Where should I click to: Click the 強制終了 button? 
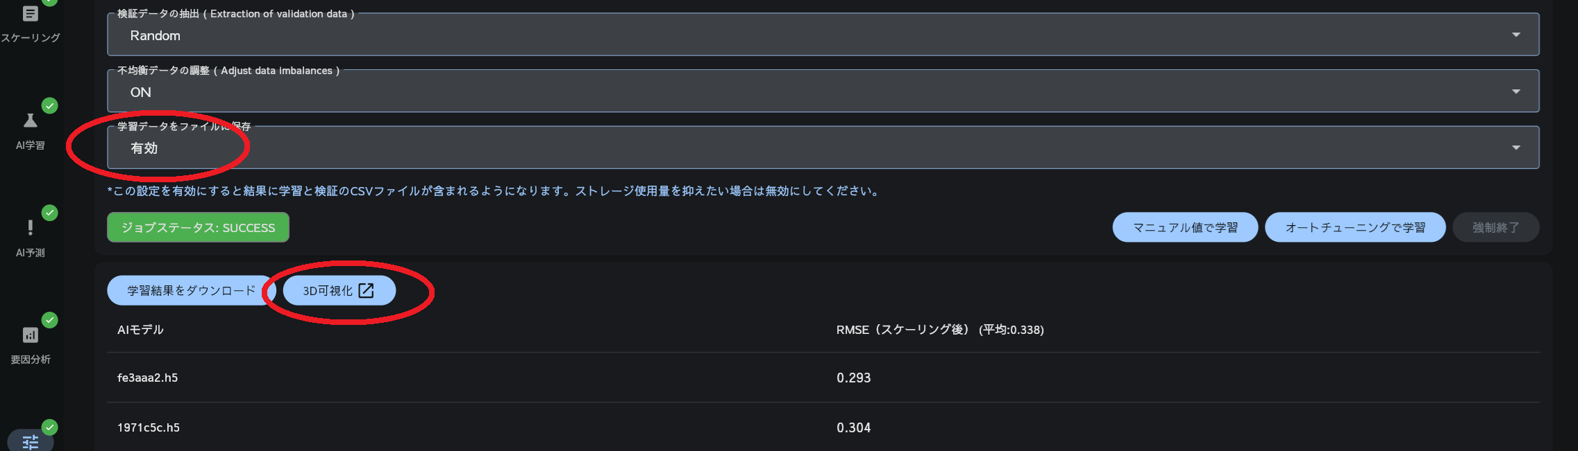[1495, 228]
